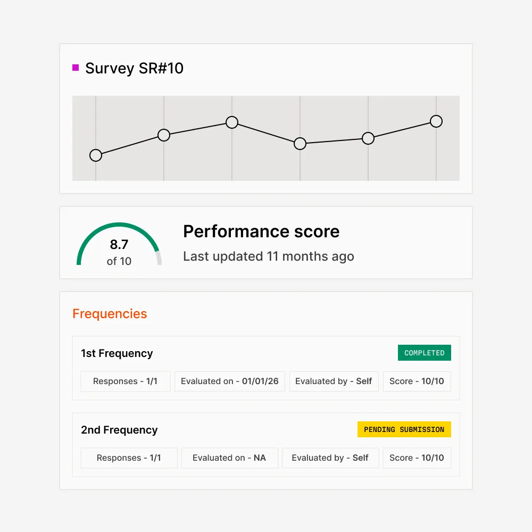The width and height of the screenshot is (532, 532).
Task: Select the second chart data point
Action: (x=164, y=135)
